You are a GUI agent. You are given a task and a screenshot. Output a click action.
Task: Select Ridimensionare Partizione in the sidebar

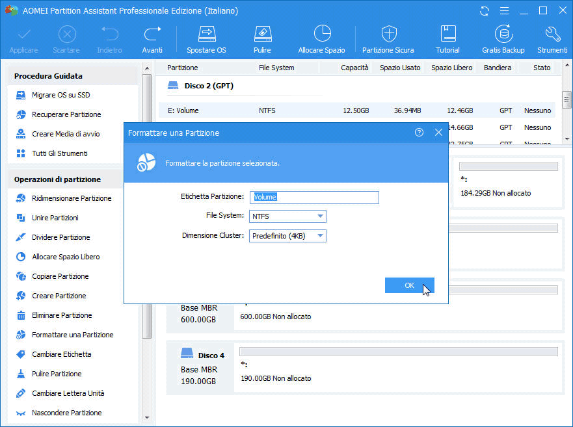(x=72, y=198)
